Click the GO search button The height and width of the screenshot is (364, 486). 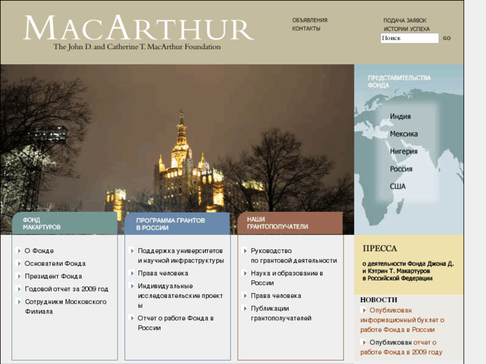pyautogui.click(x=447, y=38)
